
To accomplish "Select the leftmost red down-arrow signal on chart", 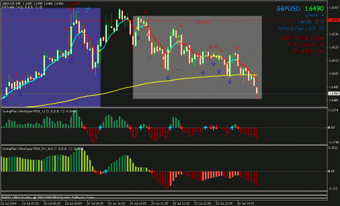I will (16, 75).
